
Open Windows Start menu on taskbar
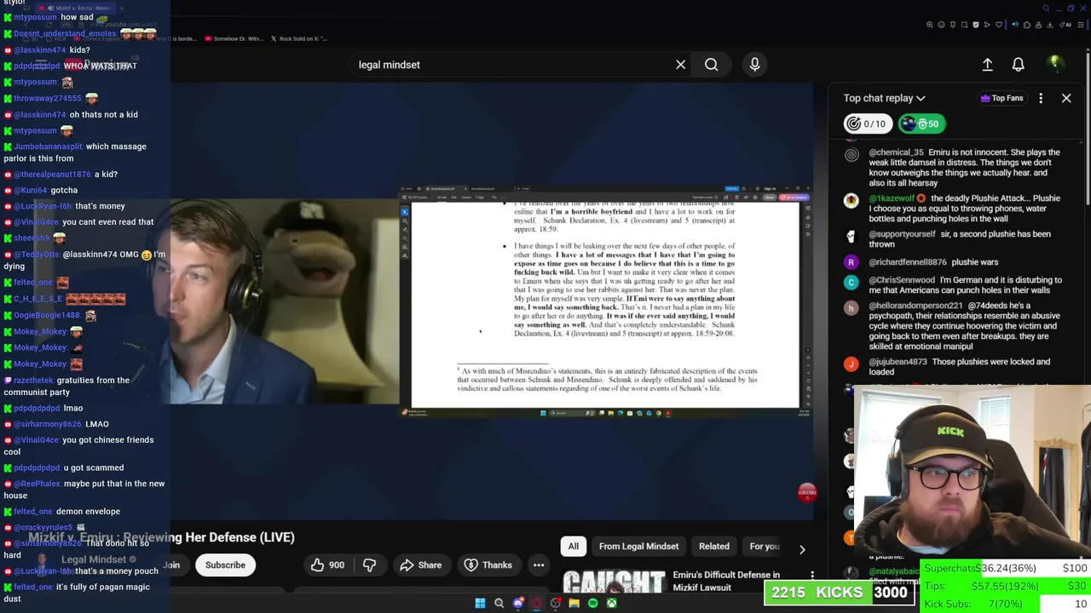(480, 604)
